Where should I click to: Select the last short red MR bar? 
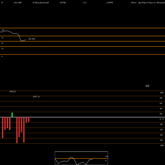point(29,119)
